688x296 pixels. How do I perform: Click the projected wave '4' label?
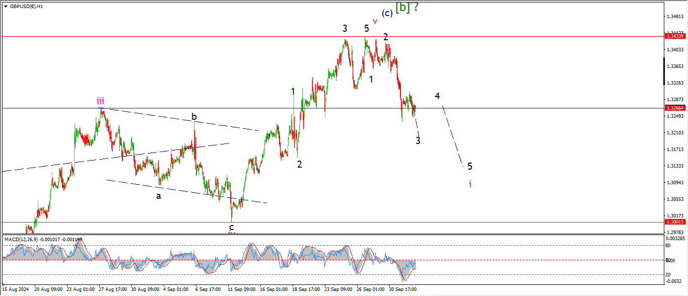(437, 96)
